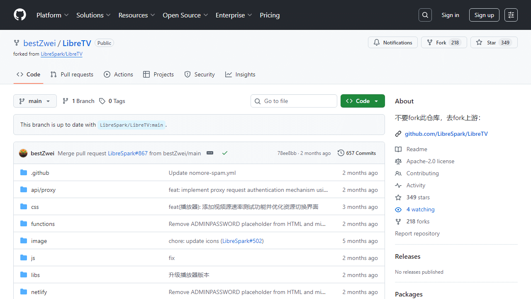Star the LibreTV repository
Screen dimensions: 531x299
494,42
